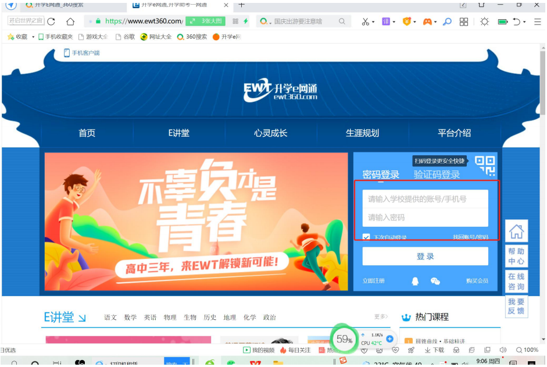Select 数学 in the E讲堂 subject list
The image size is (547, 367).
(x=130, y=318)
